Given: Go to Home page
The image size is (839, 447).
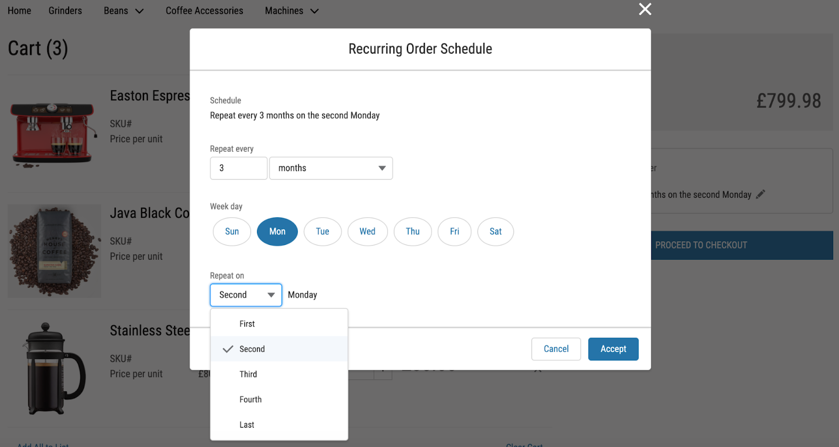Looking at the screenshot, I should point(19,10).
